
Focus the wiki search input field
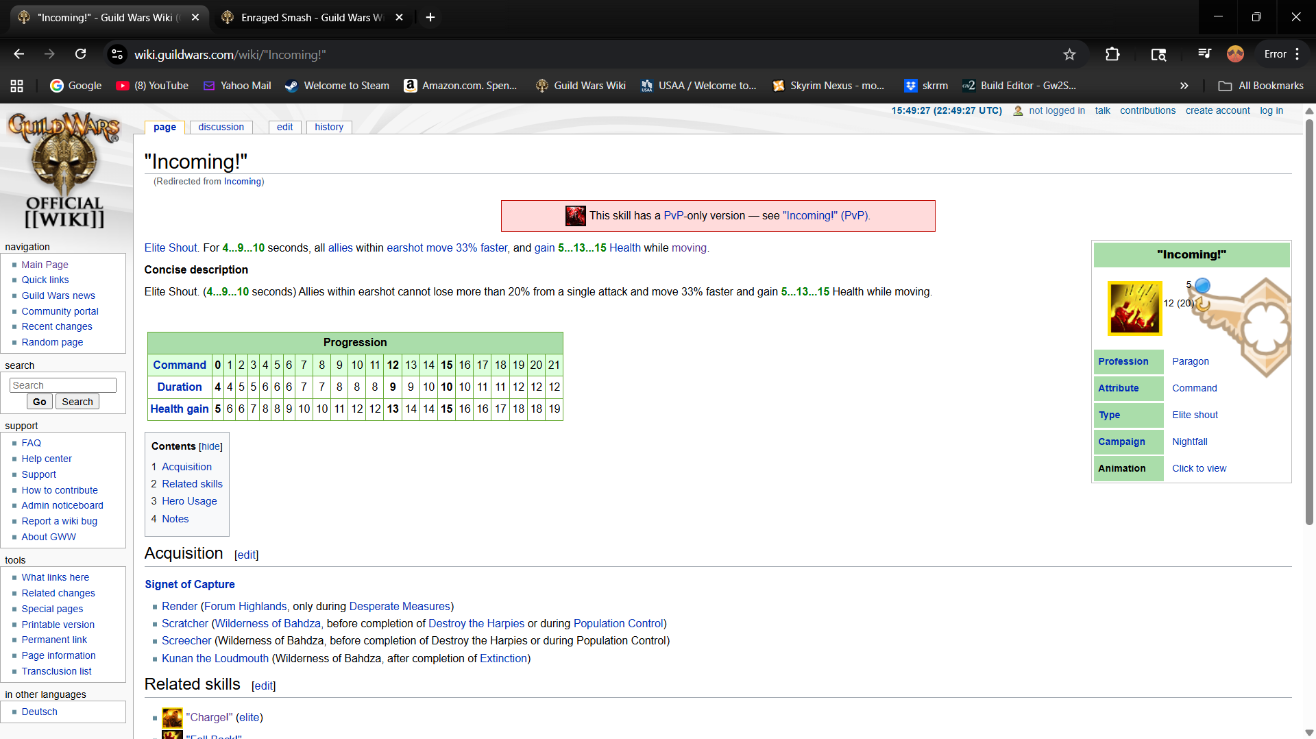click(63, 385)
